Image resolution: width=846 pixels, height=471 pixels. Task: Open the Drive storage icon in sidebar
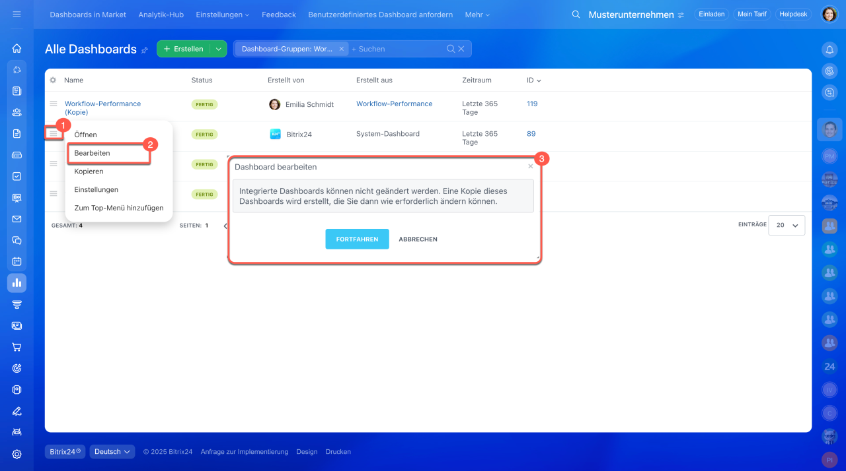tap(17, 155)
